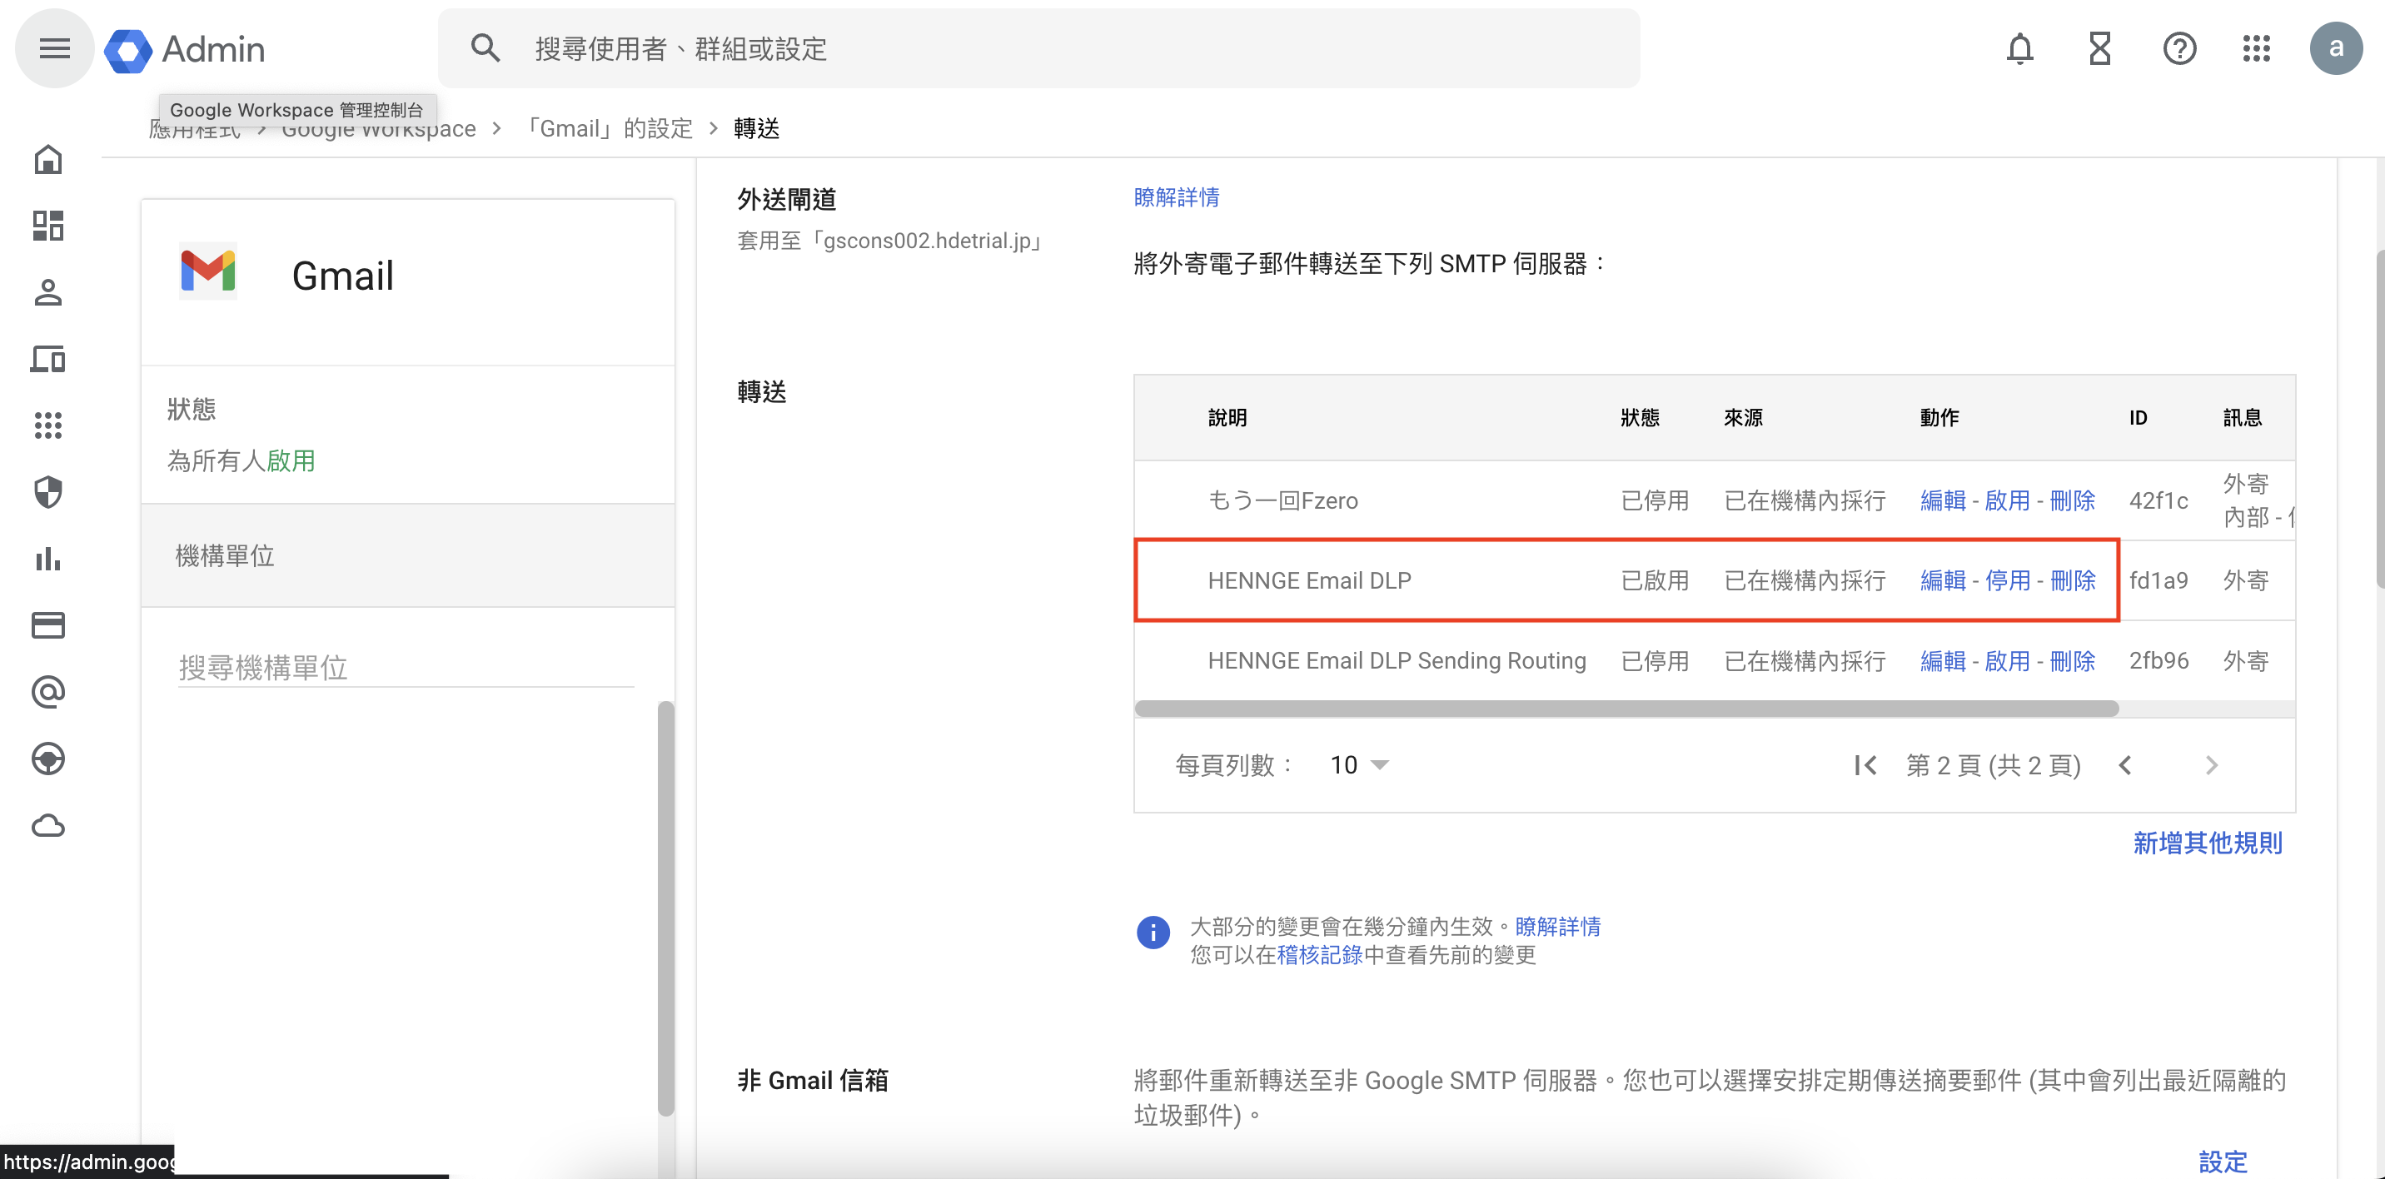Open Users directory in the sidebar
This screenshot has height=1179, width=2385.
point(48,292)
